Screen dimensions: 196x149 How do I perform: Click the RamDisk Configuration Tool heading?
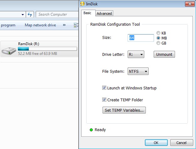[115, 24]
